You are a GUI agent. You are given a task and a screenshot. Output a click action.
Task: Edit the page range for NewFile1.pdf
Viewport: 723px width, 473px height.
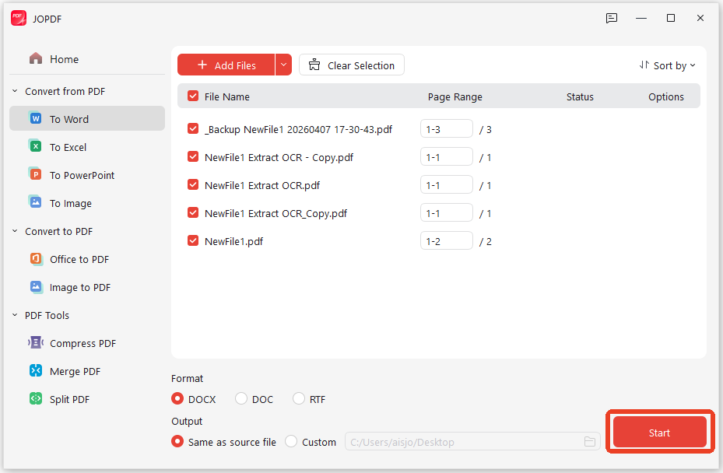[446, 240]
